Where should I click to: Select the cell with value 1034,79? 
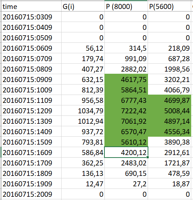83,110
